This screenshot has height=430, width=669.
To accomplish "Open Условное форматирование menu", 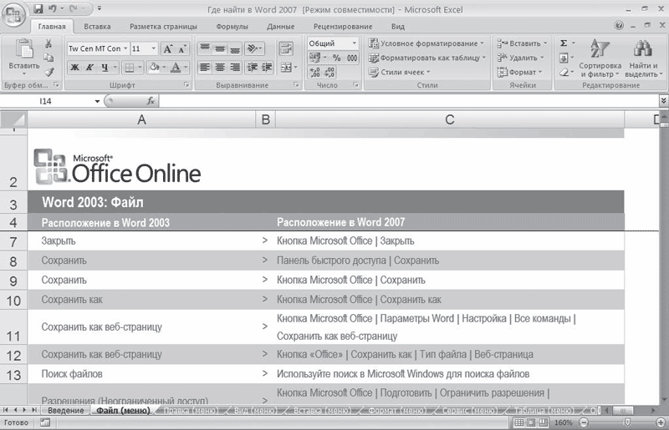I will pos(426,43).
